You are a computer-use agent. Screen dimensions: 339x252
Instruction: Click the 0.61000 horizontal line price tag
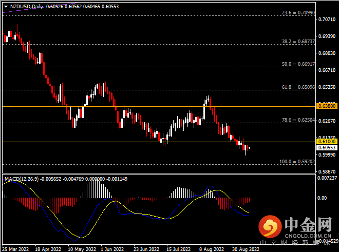(x=327, y=141)
